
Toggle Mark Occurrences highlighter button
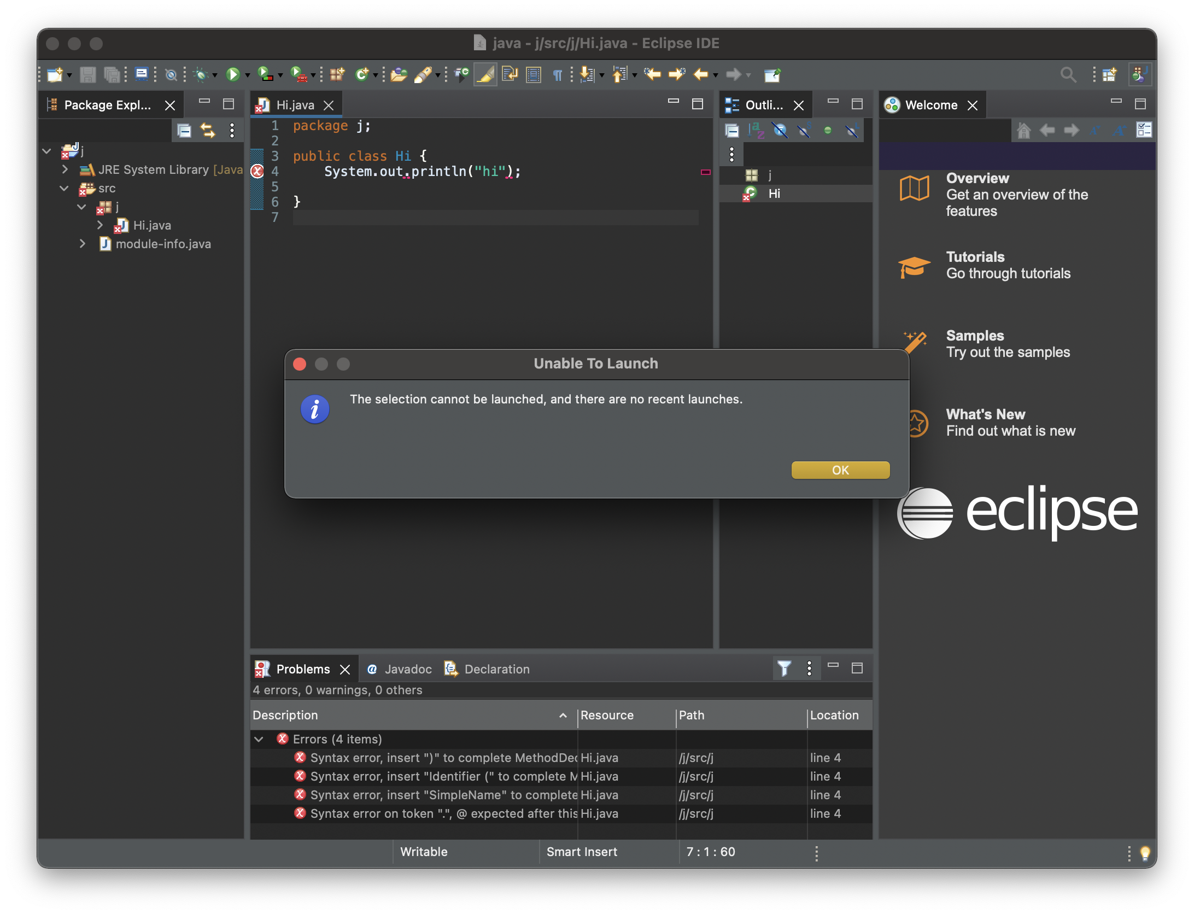tap(485, 74)
